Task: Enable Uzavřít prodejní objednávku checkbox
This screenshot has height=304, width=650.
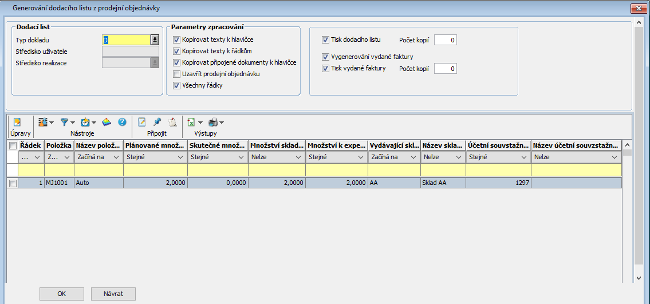Action: 177,74
